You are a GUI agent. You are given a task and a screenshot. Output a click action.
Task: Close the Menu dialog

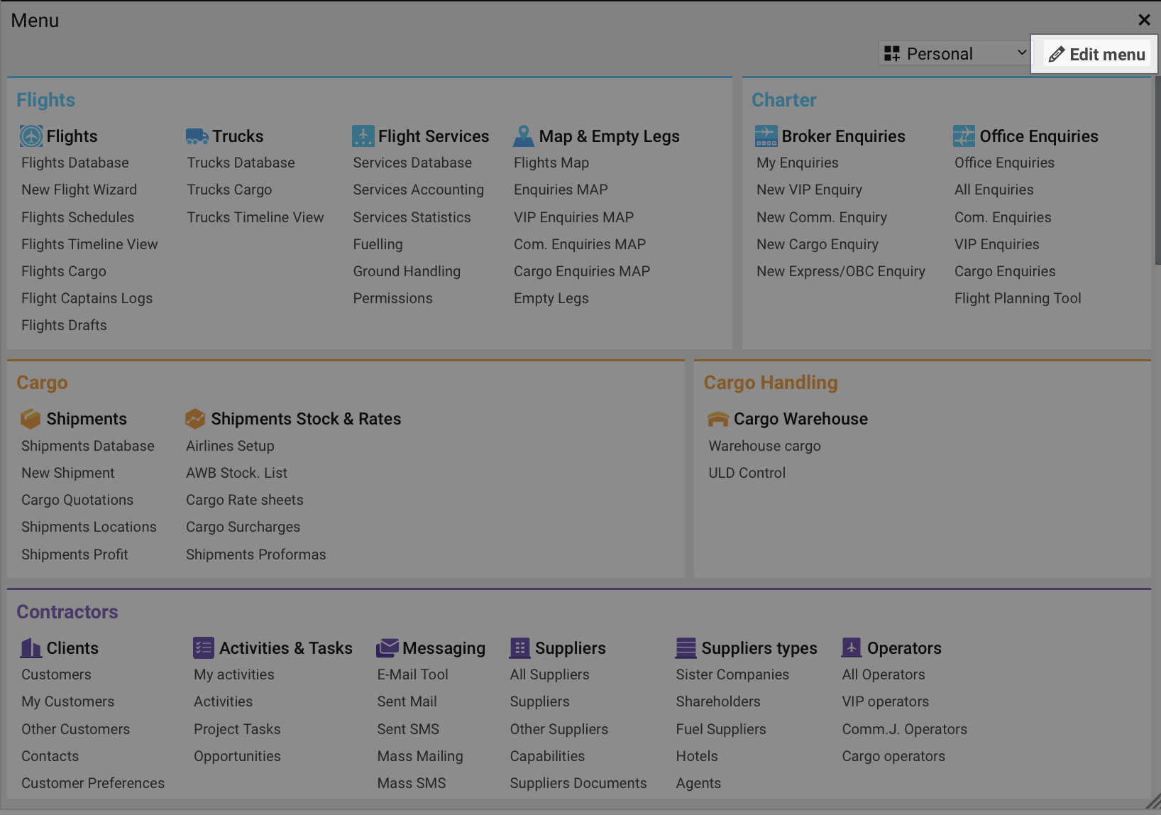pyautogui.click(x=1144, y=20)
